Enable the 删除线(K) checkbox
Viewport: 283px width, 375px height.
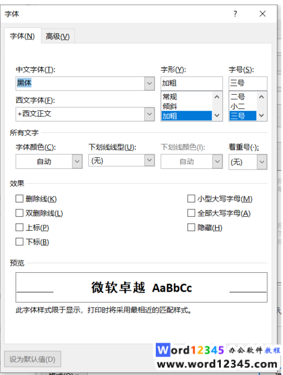[x=19, y=199]
